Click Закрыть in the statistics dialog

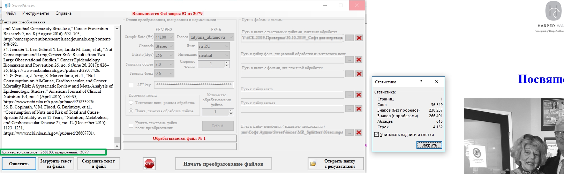[429, 145]
